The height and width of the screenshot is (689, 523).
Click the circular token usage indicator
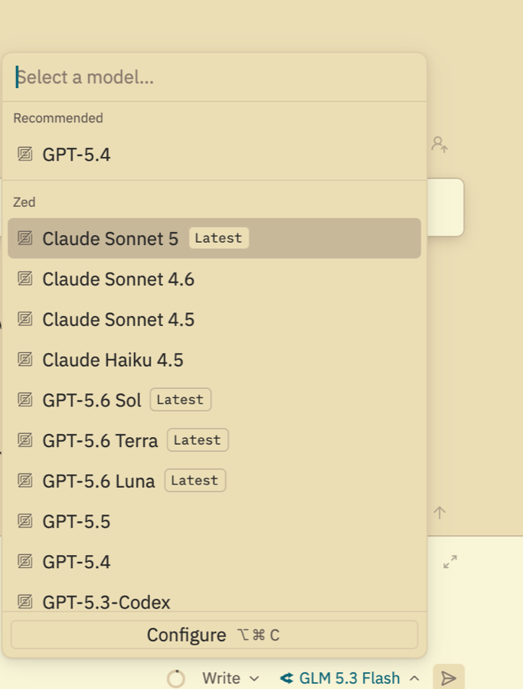coord(176,678)
